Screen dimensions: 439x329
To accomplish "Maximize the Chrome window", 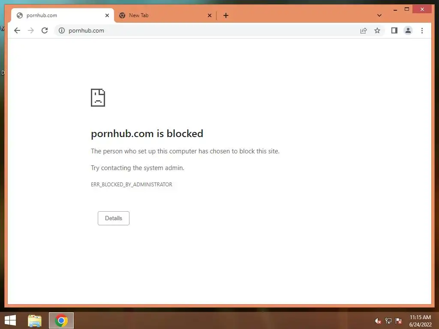I will point(407,9).
